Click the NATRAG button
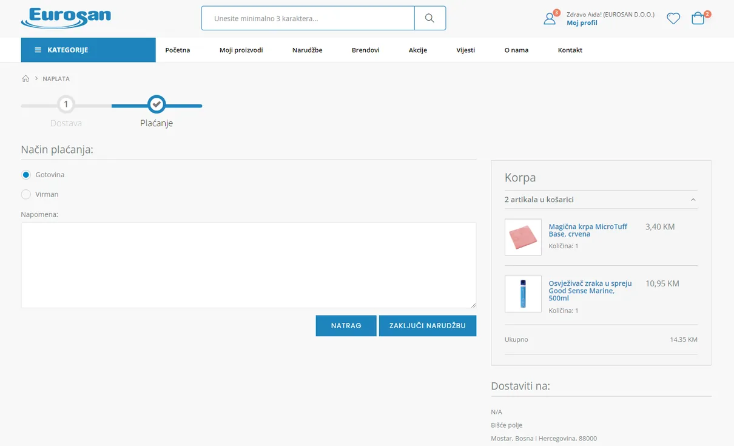Viewport: 734px width, 446px height. [x=346, y=326]
